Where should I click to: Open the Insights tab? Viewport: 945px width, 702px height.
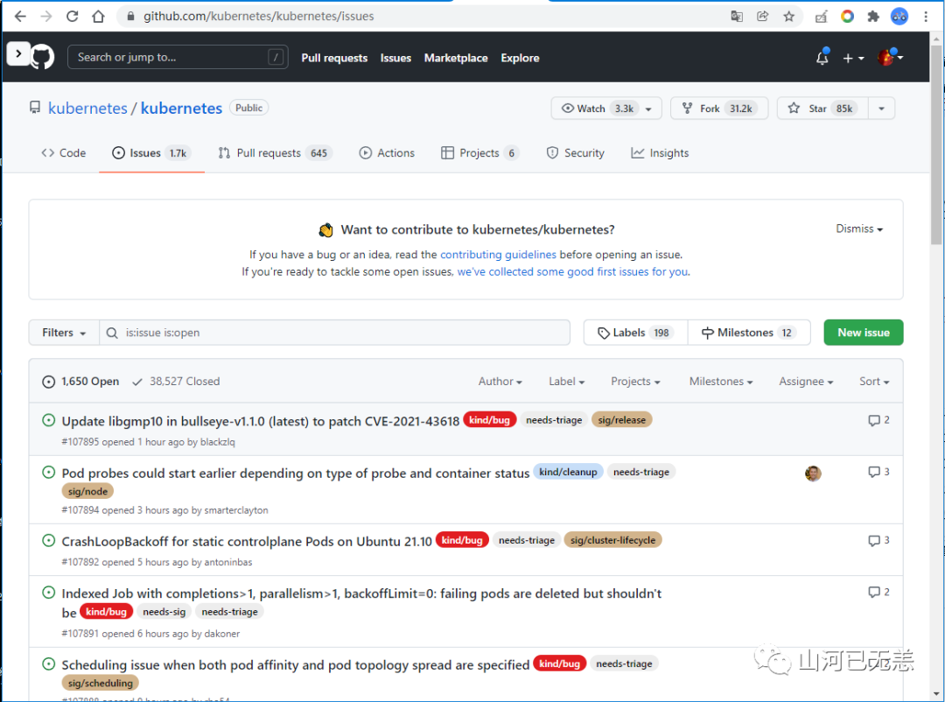pos(660,153)
